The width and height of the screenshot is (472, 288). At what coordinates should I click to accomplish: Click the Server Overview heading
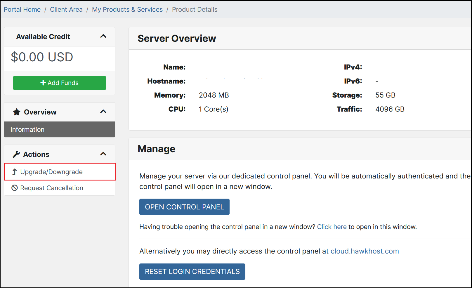pos(177,38)
